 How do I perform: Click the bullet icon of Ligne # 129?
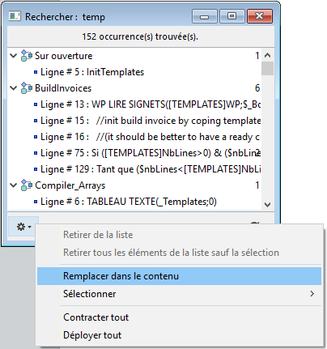click(36, 169)
